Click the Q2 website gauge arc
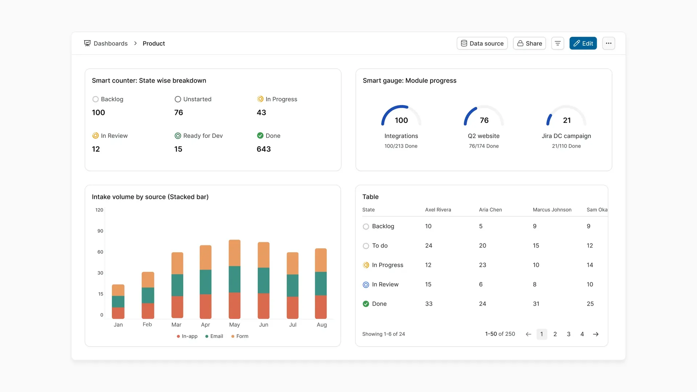Image resolution: width=697 pixels, height=392 pixels. coord(484,115)
